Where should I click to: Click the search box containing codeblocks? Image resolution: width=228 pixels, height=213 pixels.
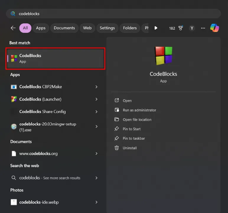point(113,14)
